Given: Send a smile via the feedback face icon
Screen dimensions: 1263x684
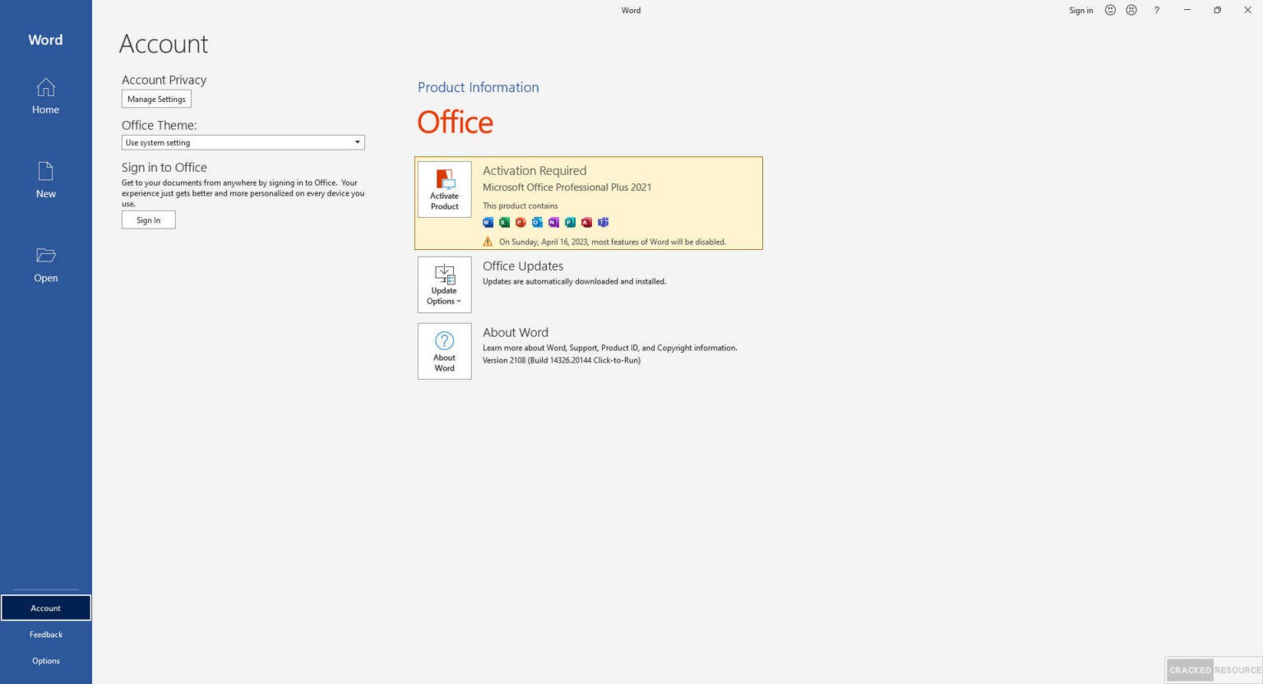Looking at the screenshot, I should 1109,10.
